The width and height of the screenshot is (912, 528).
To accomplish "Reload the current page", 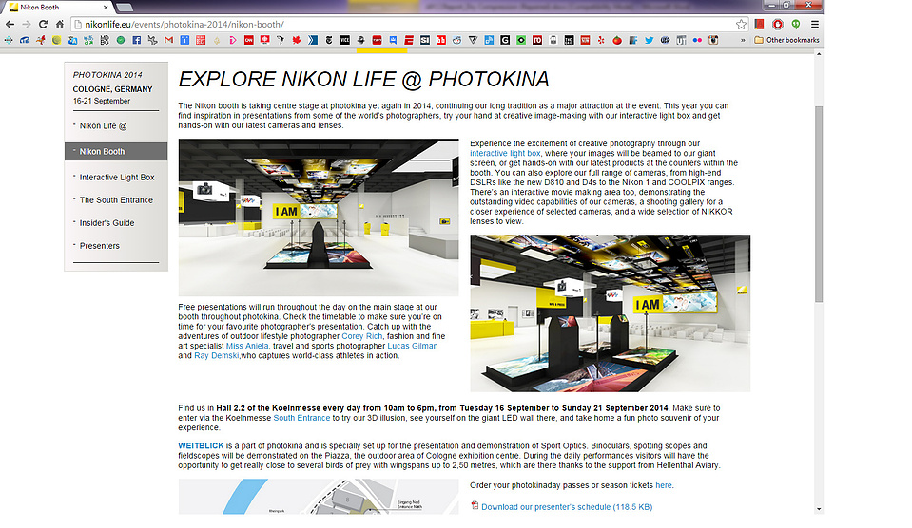I will [43, 25].
